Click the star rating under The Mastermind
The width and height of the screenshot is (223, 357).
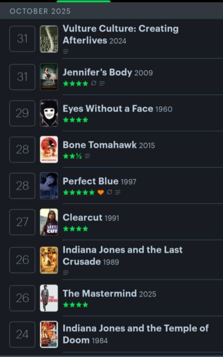coord(75,305)
